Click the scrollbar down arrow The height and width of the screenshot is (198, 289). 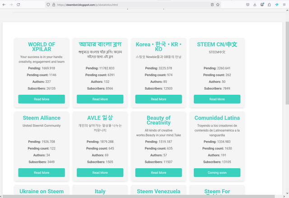pyautogui.click(x=287, y=193)
